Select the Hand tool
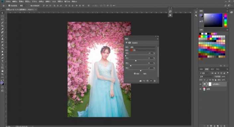The image size is (234, 127). [x=2, y=71]
